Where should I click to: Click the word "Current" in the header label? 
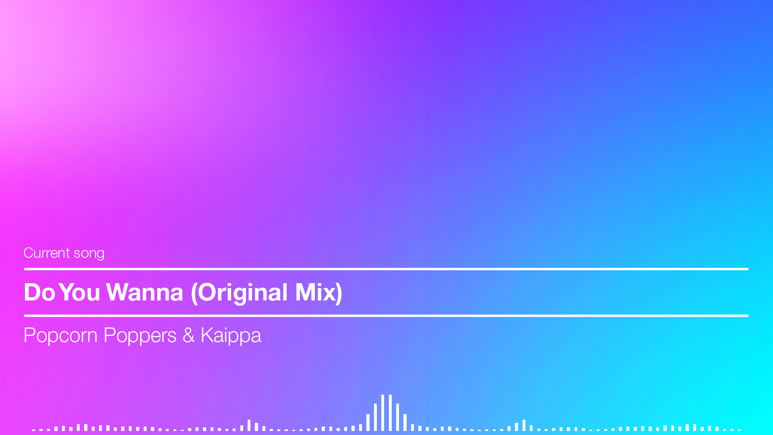pyautogui.click(x=47, y=253)
